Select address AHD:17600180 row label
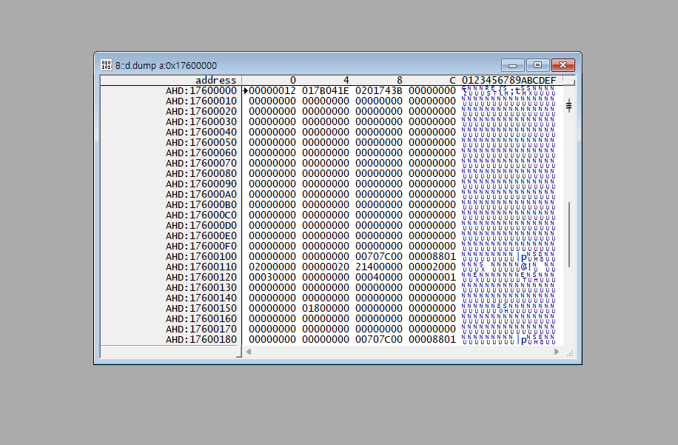 coord(201,339)
